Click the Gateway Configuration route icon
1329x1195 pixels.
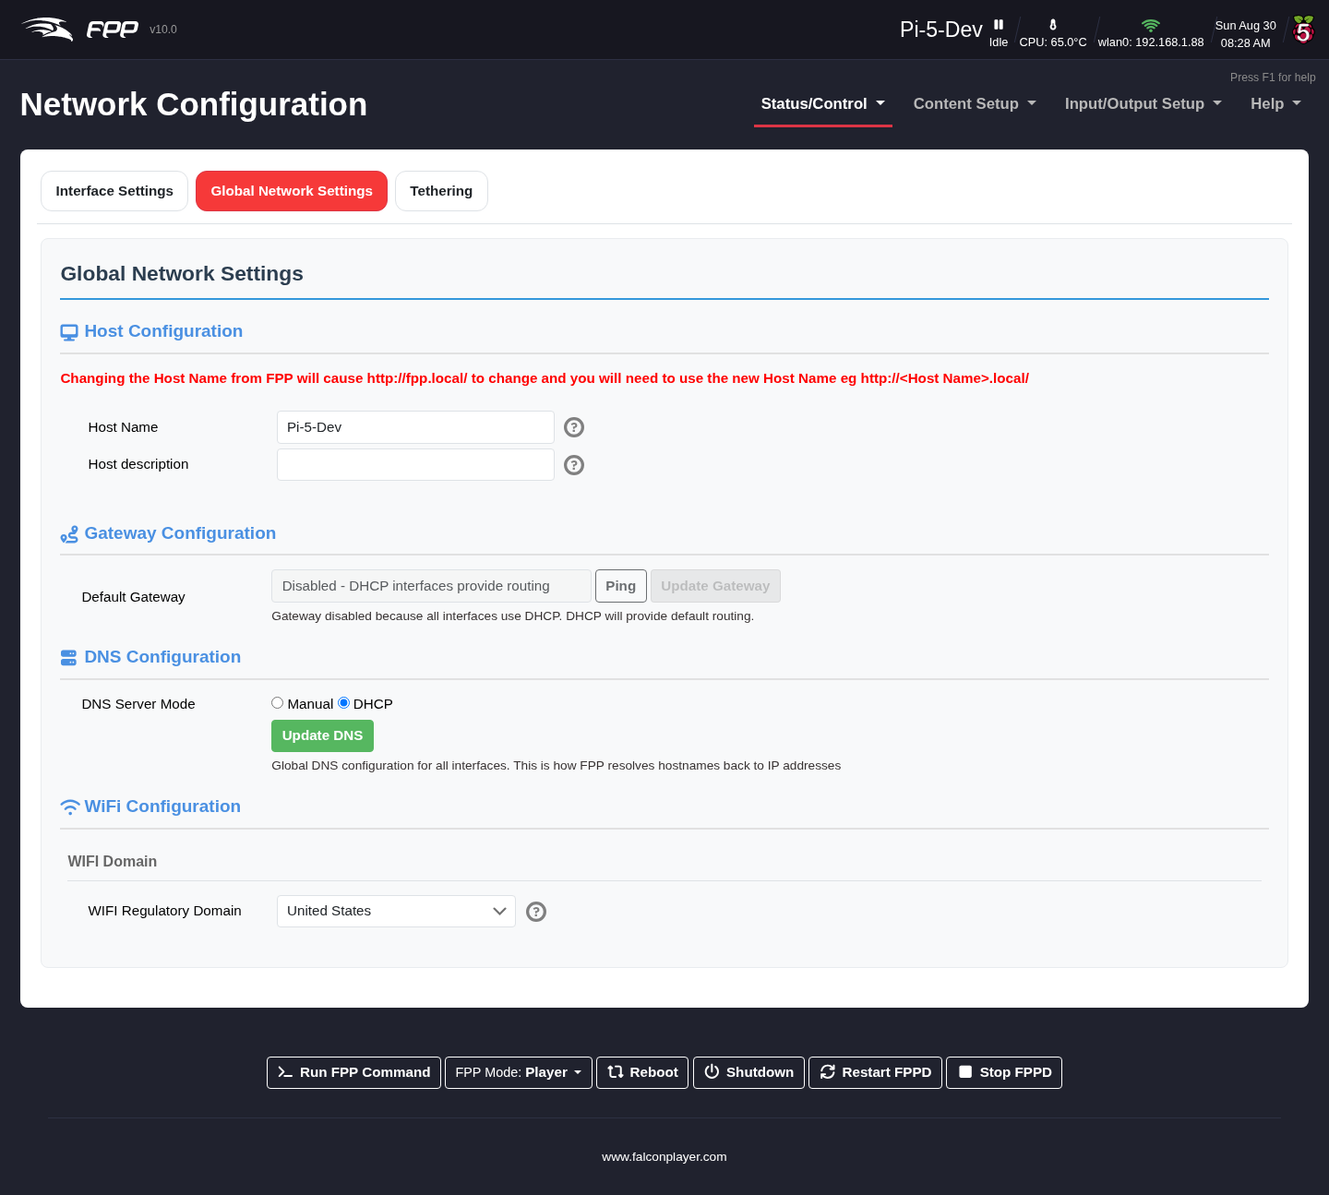69,534
